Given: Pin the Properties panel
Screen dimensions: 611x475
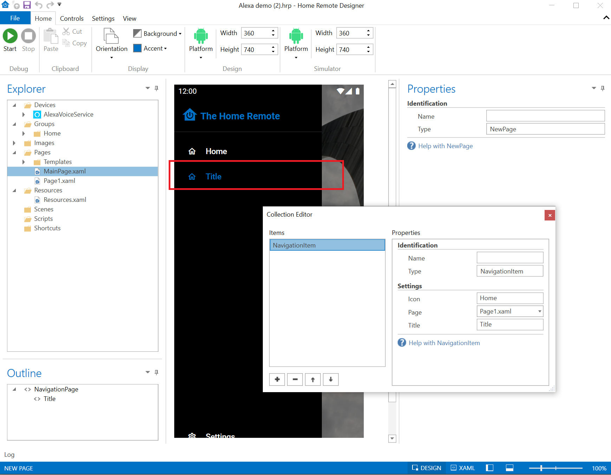Looking at the screenshot, I should pyautogui.click(x=603, y=88).
